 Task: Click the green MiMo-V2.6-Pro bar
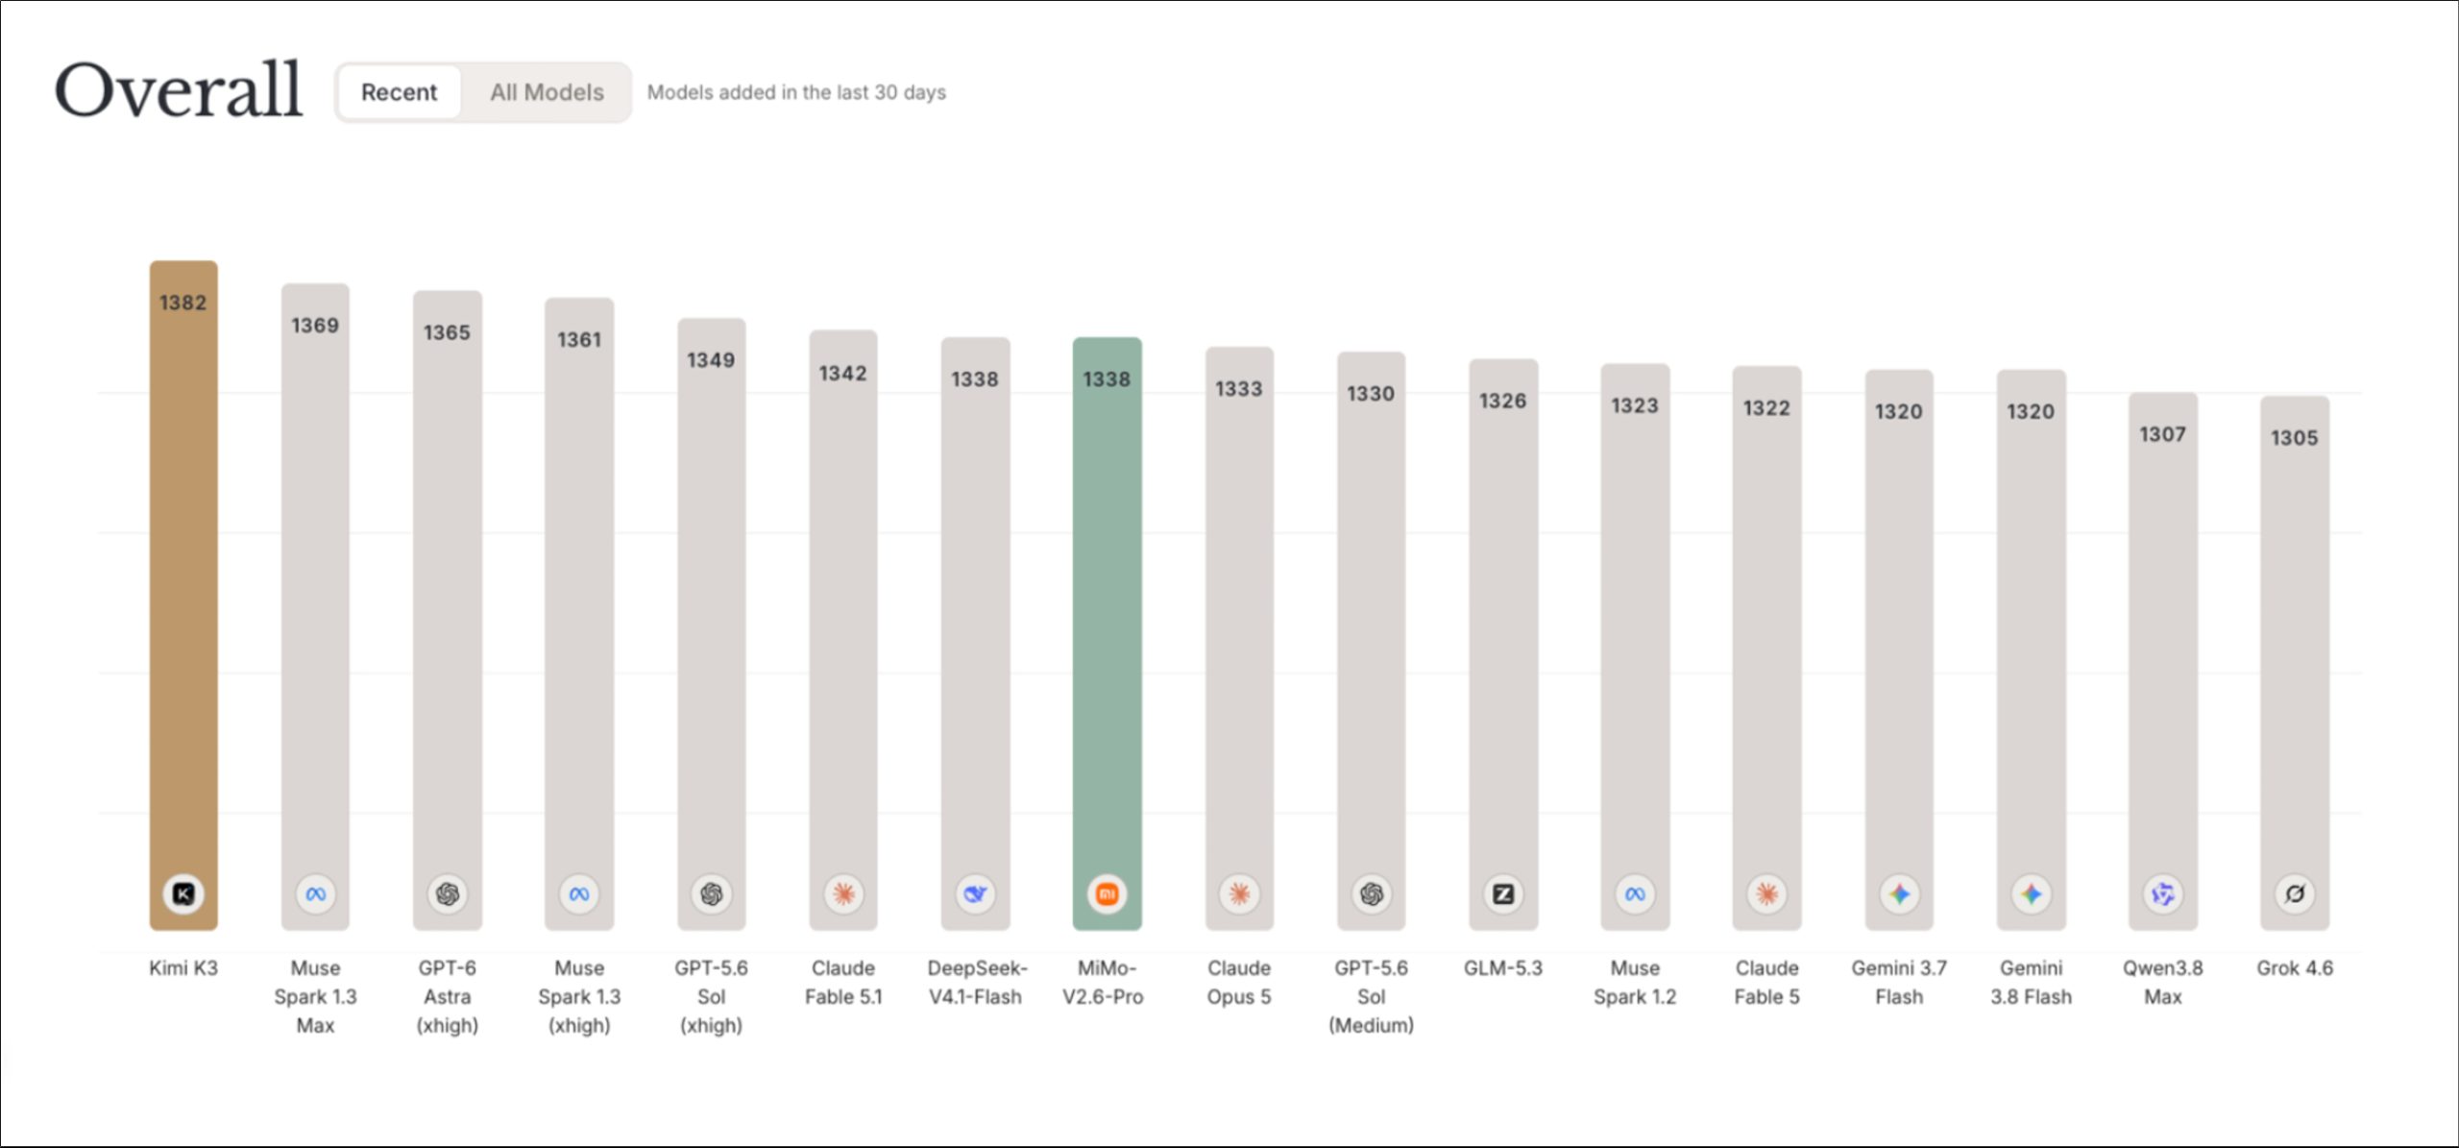(x=1108, y=634)
